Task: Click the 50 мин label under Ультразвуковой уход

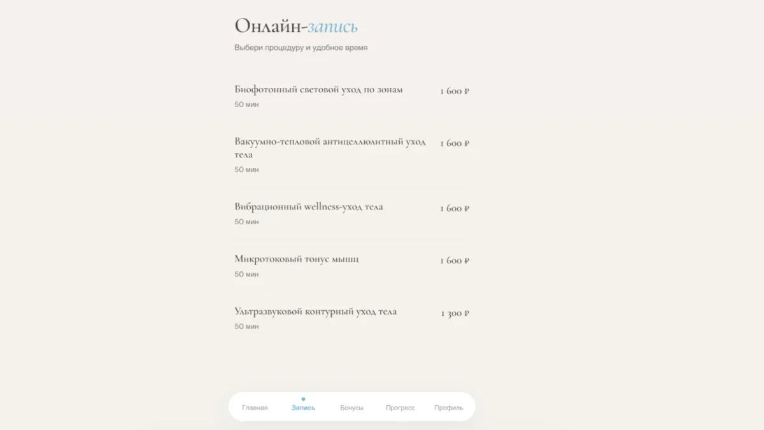Action: tap(246, 327)
